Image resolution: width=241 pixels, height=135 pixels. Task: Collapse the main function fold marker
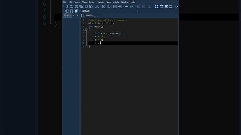(86, 30)
